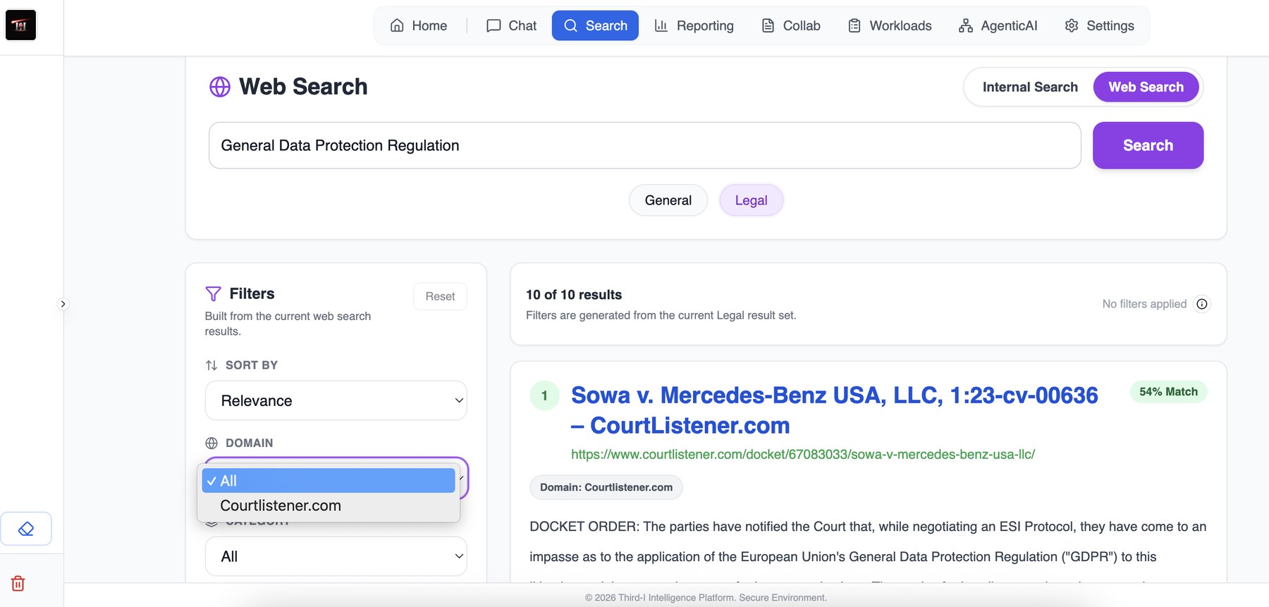Click the Domain: Courtlistener.com tag
This screenshot has width=1269, height=607.
pos(606,487)
